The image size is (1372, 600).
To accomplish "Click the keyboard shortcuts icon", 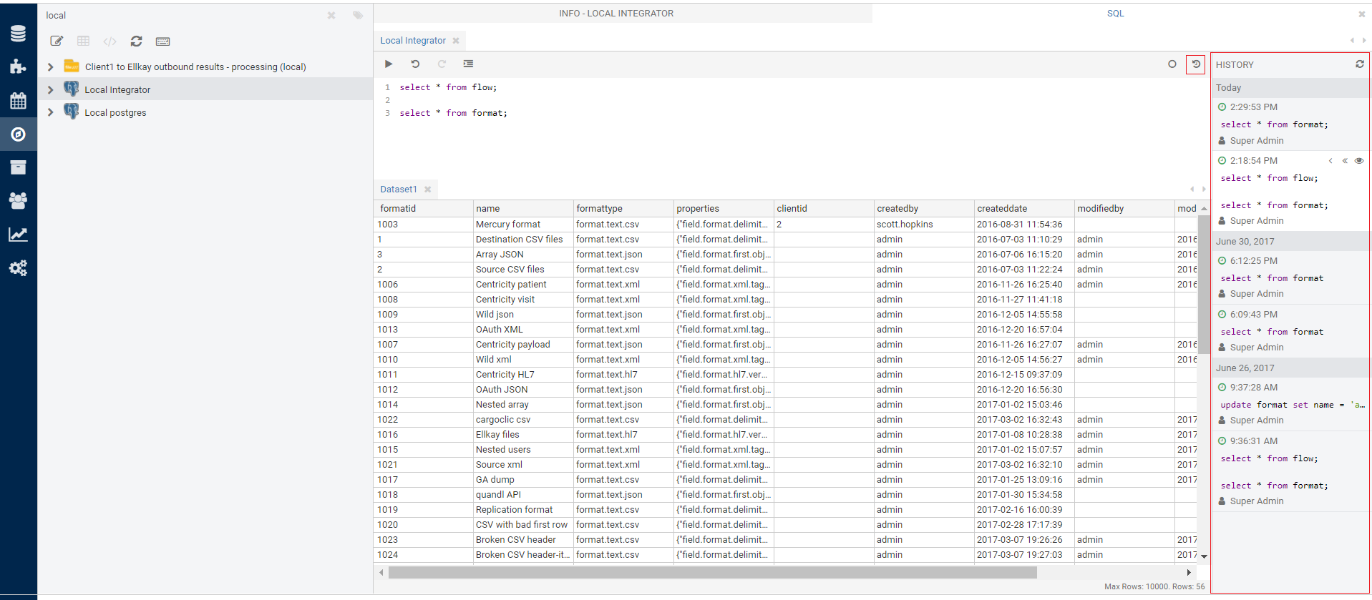I will pyautogui.click(x=162, y=41).
